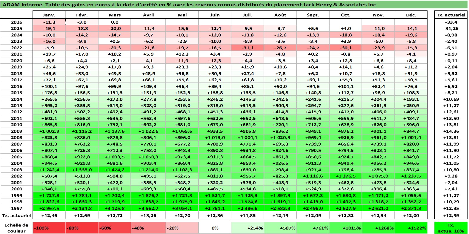Screen dimensions: 469x234
Task: Click the +1 376,5 cell for Oct. 2002
Action: point(346,176)
